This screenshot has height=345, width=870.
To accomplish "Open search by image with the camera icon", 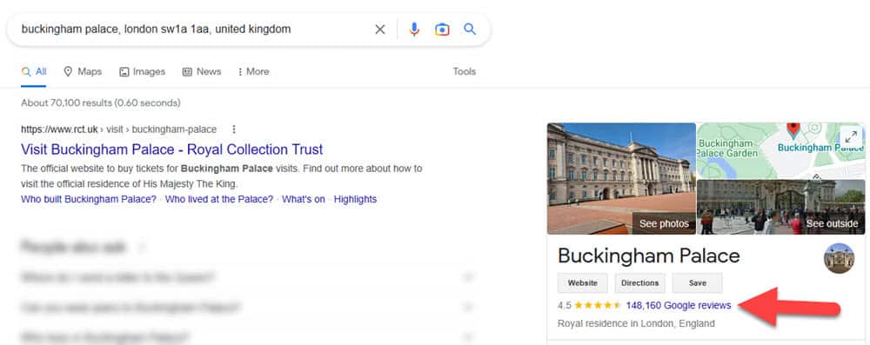I will (x=442, y=30).
